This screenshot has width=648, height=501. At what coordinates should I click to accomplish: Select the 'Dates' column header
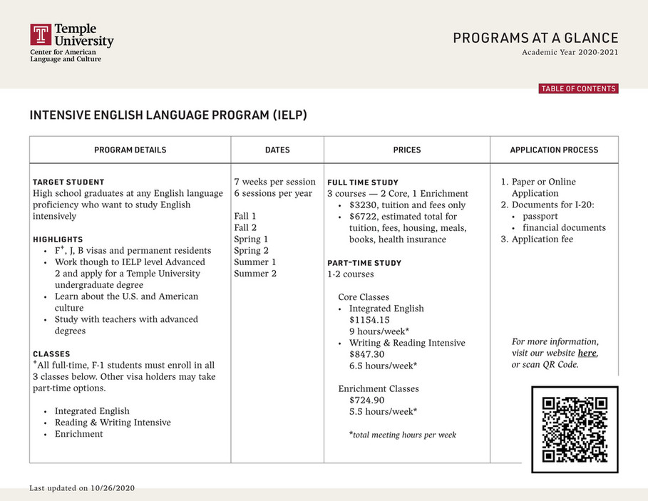[x=277, y=150]
